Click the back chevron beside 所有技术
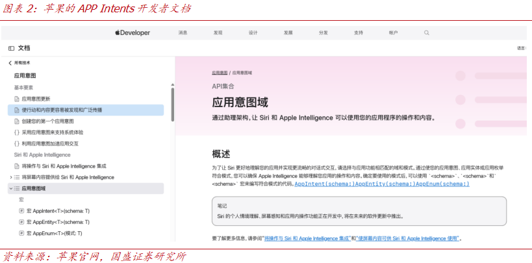532x263 pixels. [10, 63]
